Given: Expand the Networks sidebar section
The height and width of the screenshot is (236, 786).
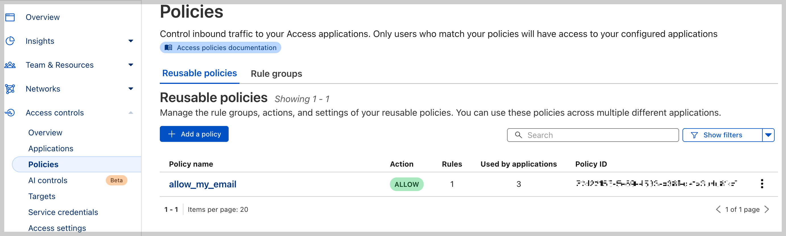Looking at the screenshot, I should click(131, 89).
